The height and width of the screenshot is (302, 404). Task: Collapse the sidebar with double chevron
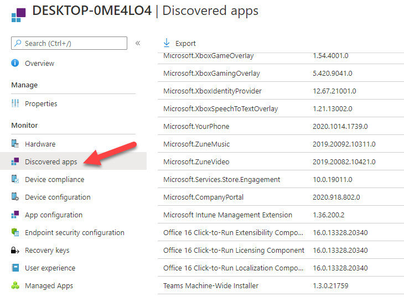[x=138, y=43]
